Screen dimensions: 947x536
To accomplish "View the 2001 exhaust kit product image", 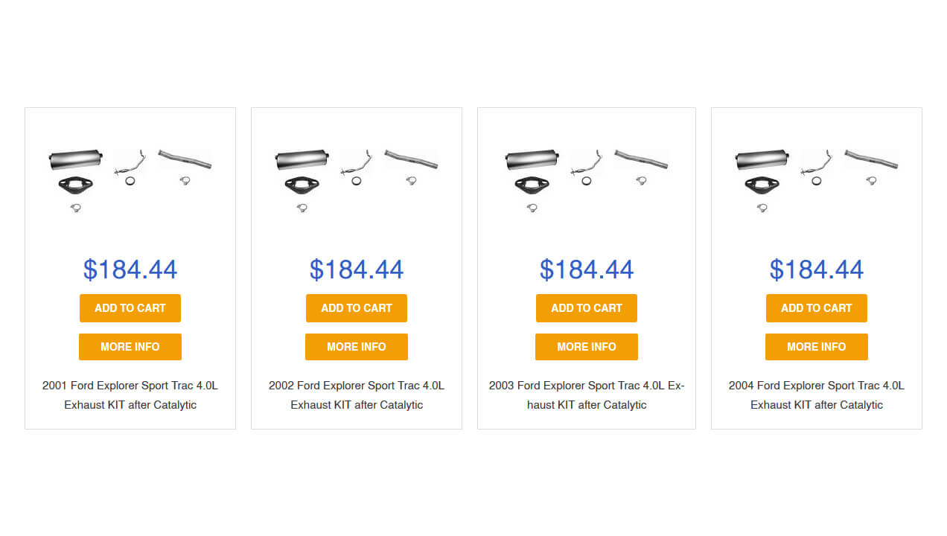I will tap(130, 179).
